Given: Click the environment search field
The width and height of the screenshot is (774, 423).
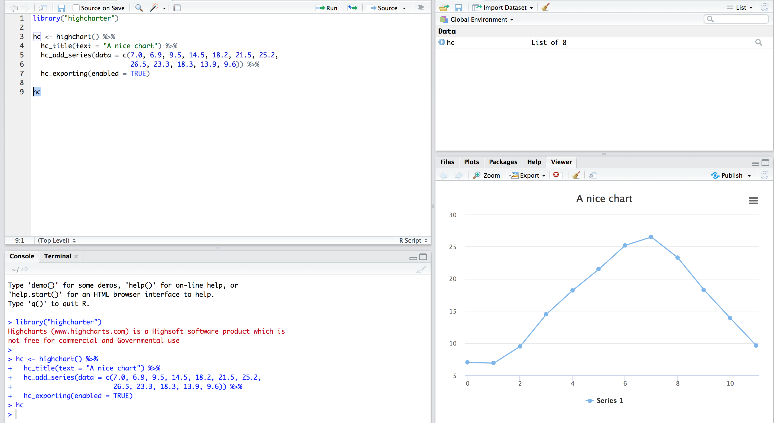Looking at the screenshot, I should pos(736,19).
